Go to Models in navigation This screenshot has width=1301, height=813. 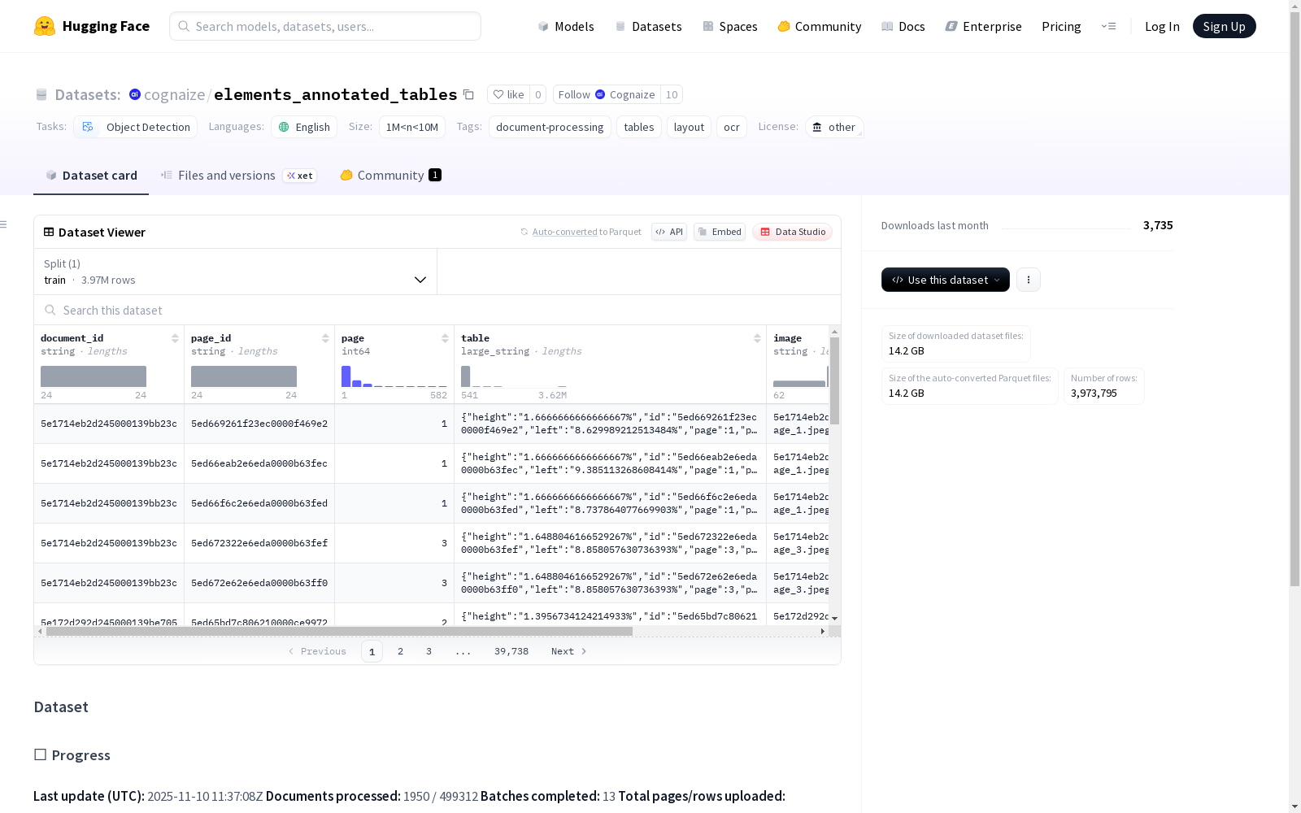point(566,26)
